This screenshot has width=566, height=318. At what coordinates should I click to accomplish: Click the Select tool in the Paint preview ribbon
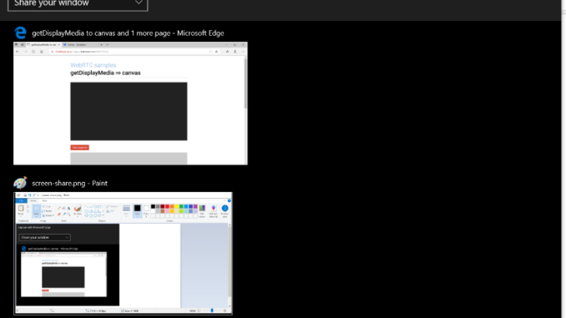tap(37, 210)
